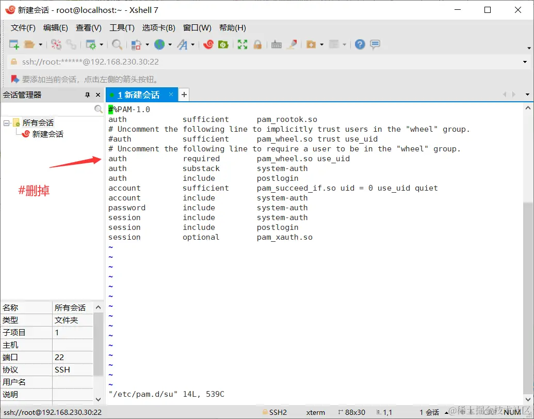Click the Help question mark icon
The width and height of the screenshot is (534, 419).
click(360, 44)
